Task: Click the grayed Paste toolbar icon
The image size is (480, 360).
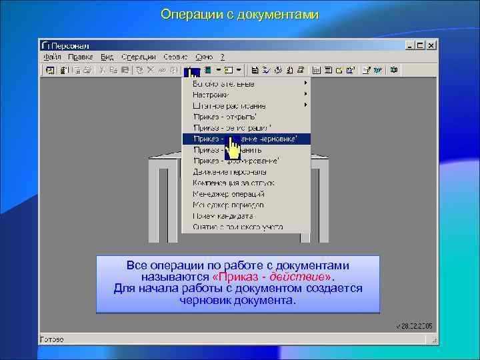Action: tap(125, 71)
